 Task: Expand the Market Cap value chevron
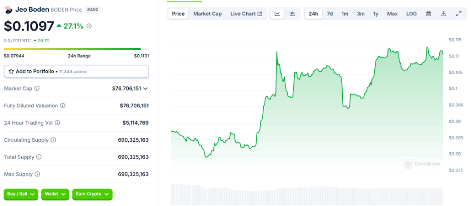146,88
